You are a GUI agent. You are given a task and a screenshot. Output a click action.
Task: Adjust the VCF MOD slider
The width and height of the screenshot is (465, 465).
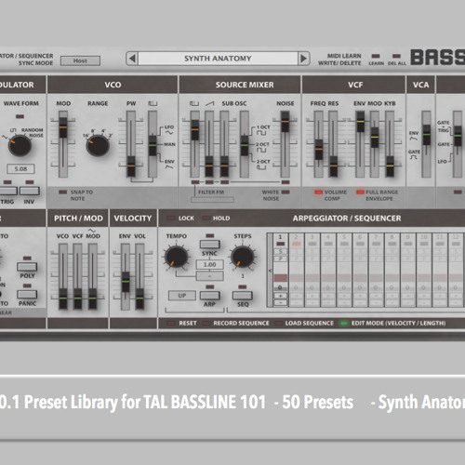click(375, 137)
